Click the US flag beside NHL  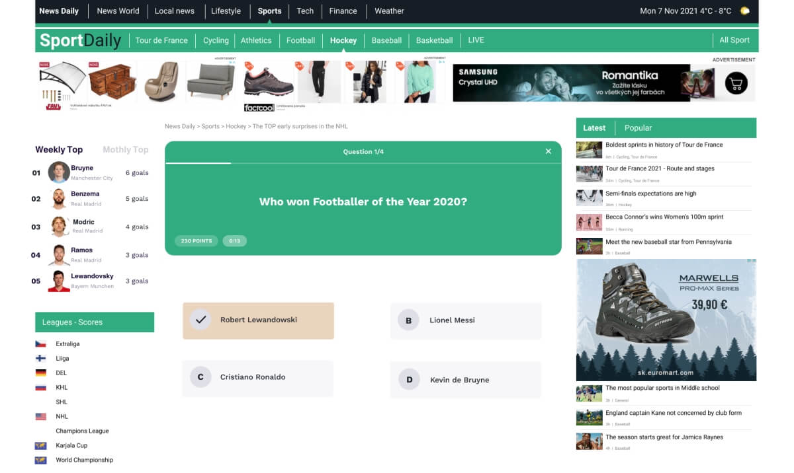[41, 417]
